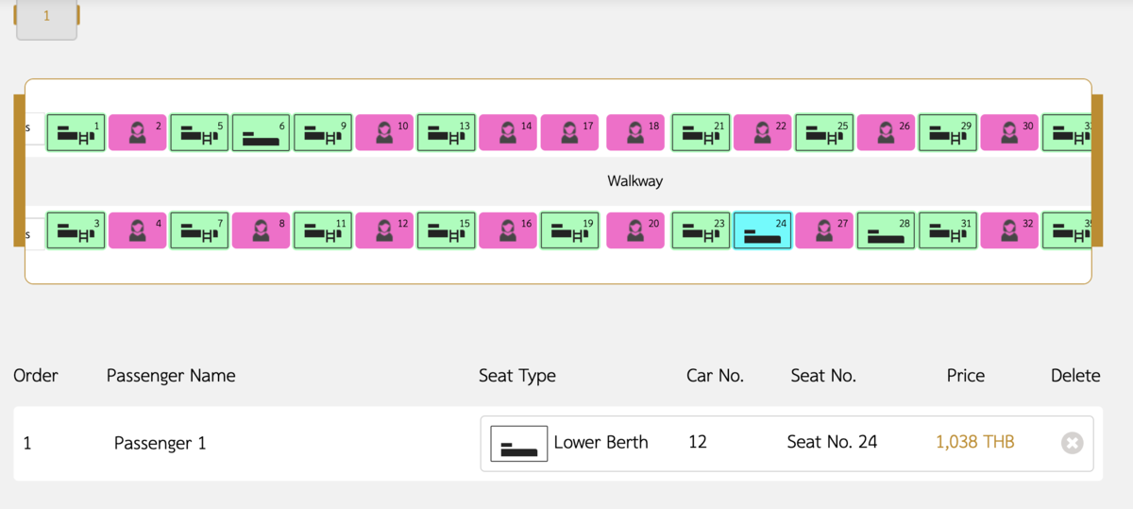Image resolution: width=1133 pixels, height=509 pixels.
Task: Open car number 1 tab
Action: click(x=46, y=18)
